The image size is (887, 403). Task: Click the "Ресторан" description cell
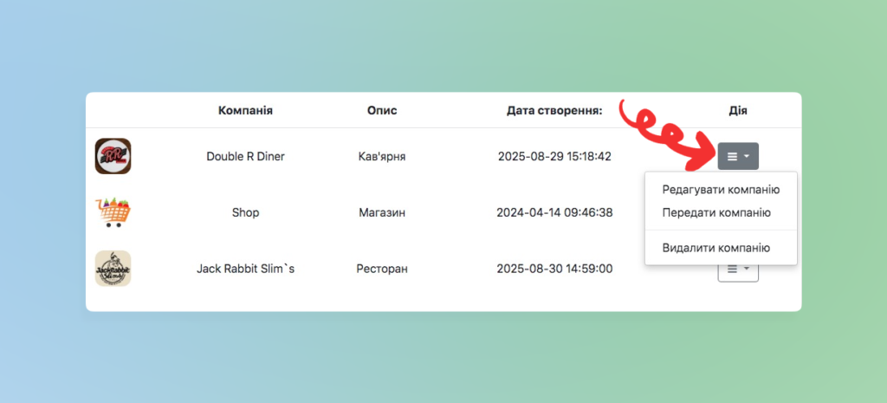click(382, 269)
